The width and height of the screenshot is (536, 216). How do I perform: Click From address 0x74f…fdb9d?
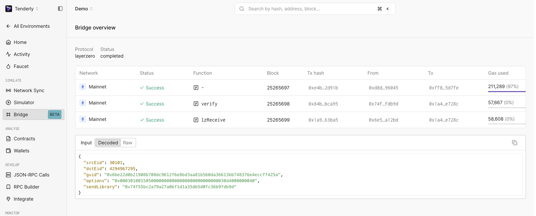coord(384,104)
